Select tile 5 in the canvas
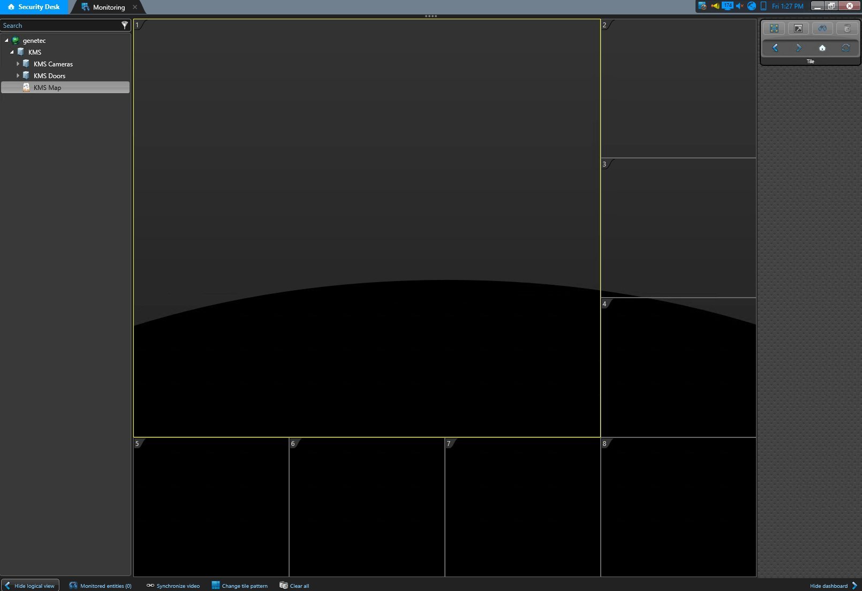 click(x=211, y=507)
